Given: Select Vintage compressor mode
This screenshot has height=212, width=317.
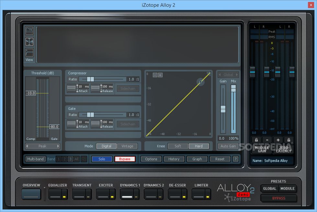Looking at the screenshot, I should tap(127, 146).
